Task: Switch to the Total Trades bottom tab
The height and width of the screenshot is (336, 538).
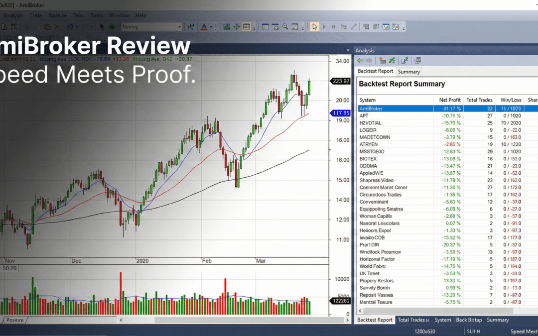Action: pos(413,320)
